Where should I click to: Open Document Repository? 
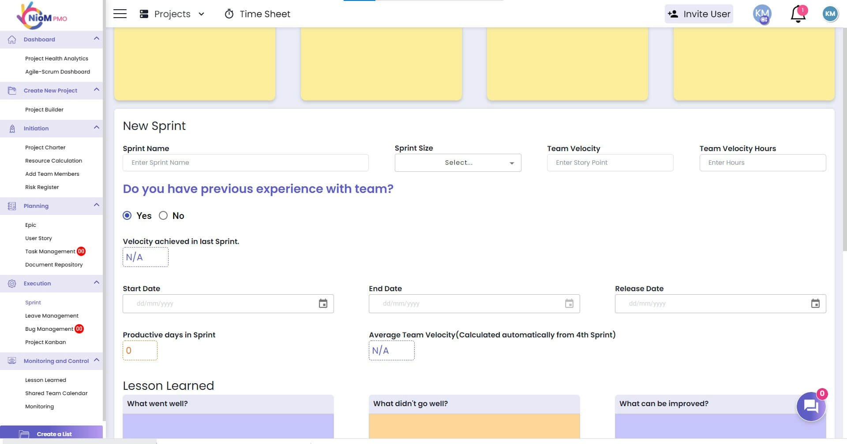(x=54, y=265)
